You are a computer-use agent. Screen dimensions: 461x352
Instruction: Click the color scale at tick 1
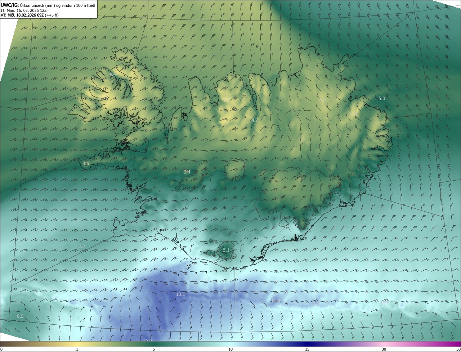click(77, 349)
